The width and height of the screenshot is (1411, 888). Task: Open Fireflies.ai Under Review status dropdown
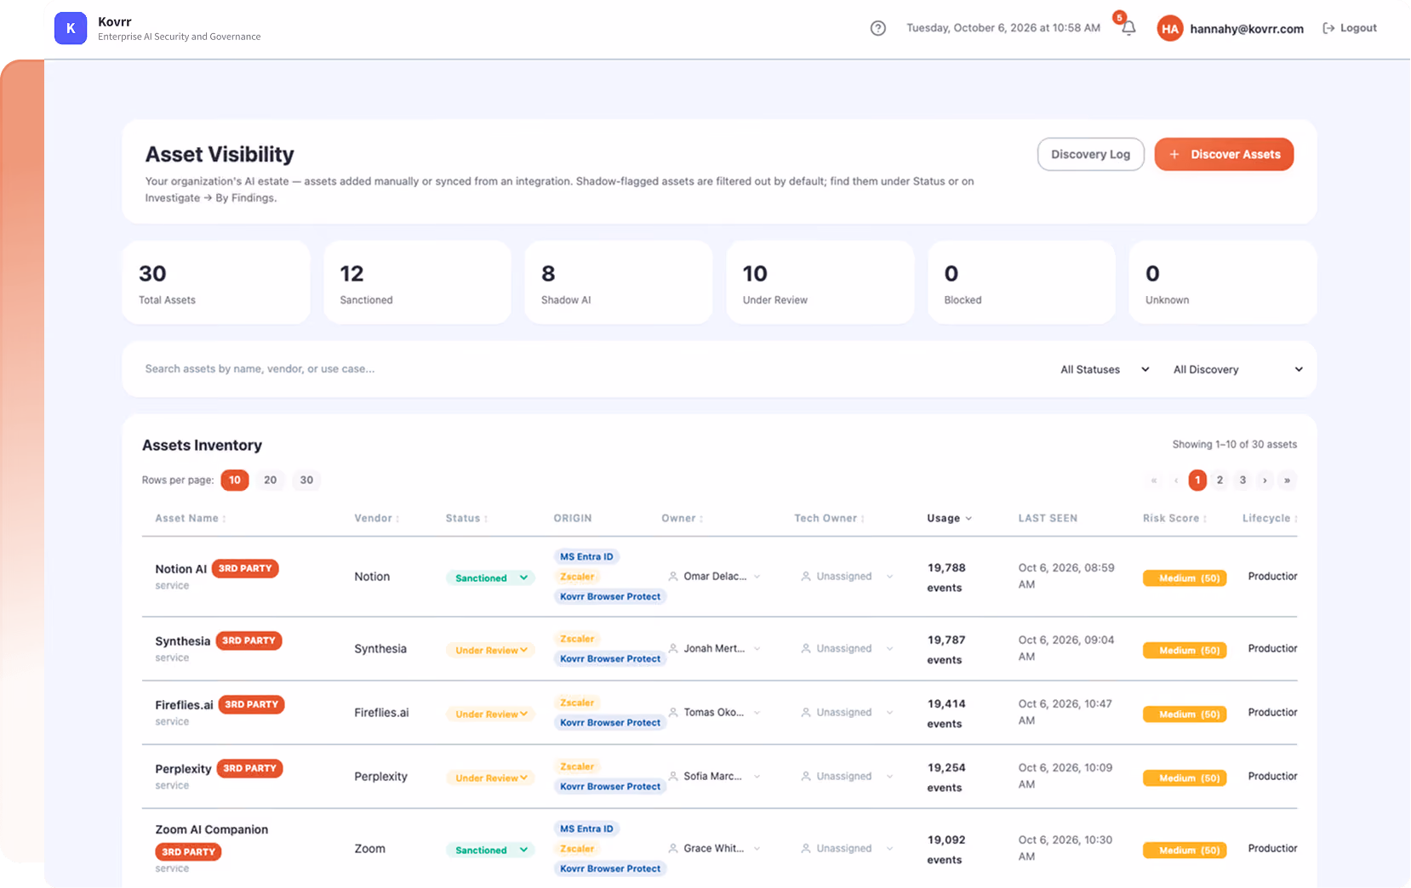[x=490, y=714]
